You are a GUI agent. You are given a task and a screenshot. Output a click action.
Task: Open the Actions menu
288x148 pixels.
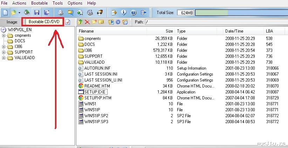point(19,3)
